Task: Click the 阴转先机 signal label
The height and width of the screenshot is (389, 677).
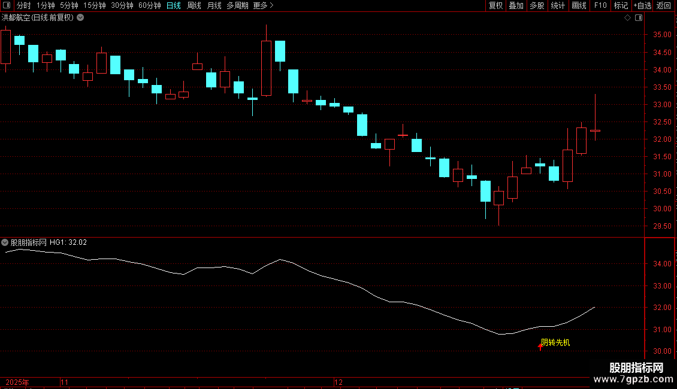Action: [555, 342]
